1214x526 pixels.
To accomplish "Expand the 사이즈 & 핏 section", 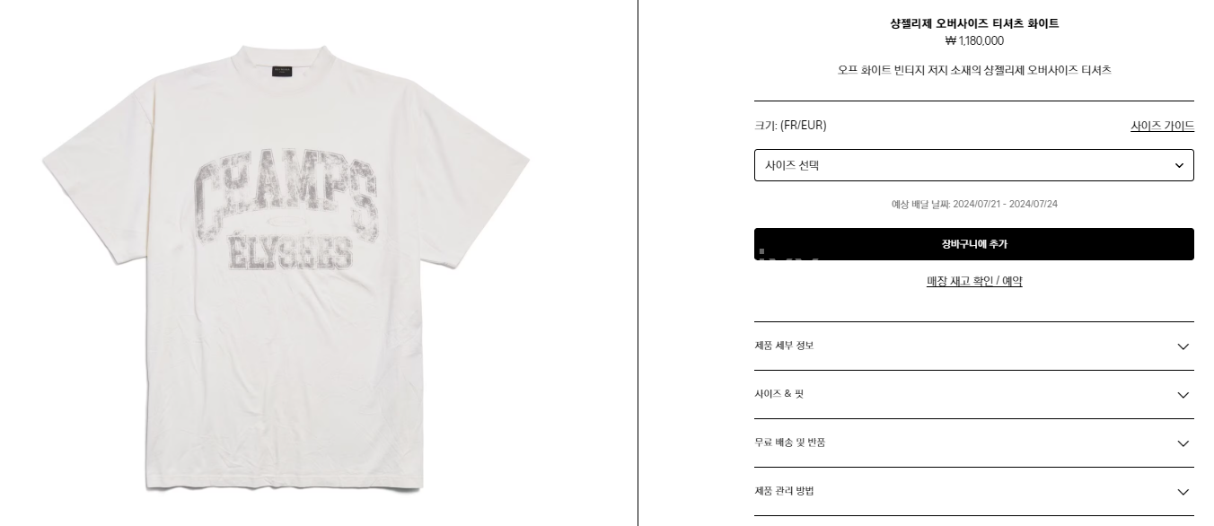I will point(974,395).
